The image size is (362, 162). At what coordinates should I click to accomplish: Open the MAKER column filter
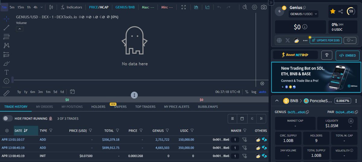pos(245,131)
